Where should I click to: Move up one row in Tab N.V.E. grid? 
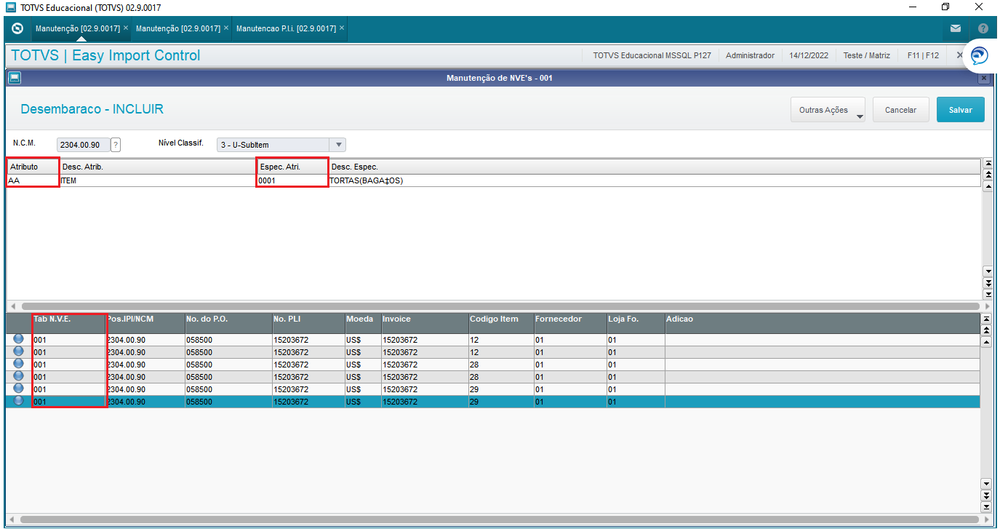986,342
